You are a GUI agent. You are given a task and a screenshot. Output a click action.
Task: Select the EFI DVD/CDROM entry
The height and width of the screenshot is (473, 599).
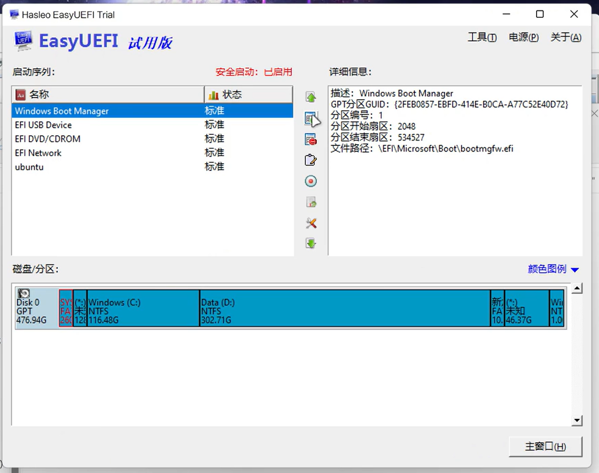click(x=153, y=138)
